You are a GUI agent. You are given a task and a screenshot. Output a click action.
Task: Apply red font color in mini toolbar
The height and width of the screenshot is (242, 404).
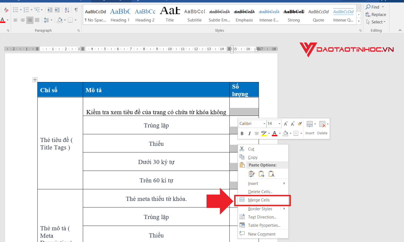(x=274, y=133)
